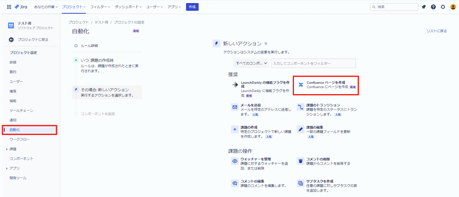Image resolution: width=459 pixels, height=197 pixels.
Task: Go back via プロジェクトに戻る
Action: [28, 40]
